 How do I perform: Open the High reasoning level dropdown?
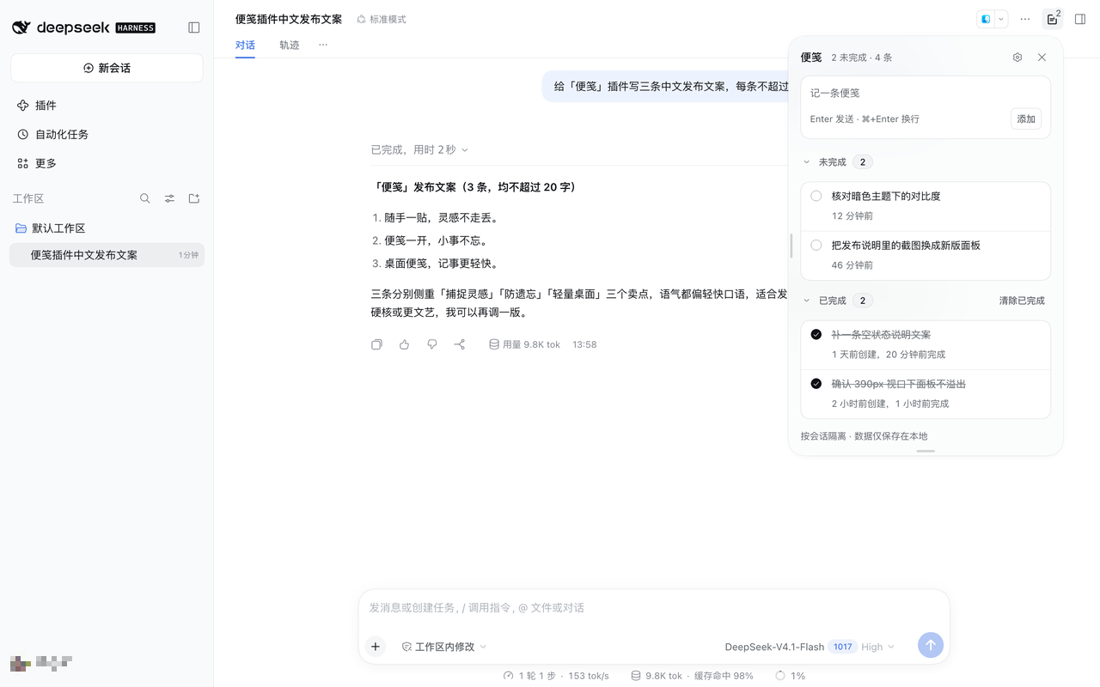pyautogui.click(x=877, y=647)
